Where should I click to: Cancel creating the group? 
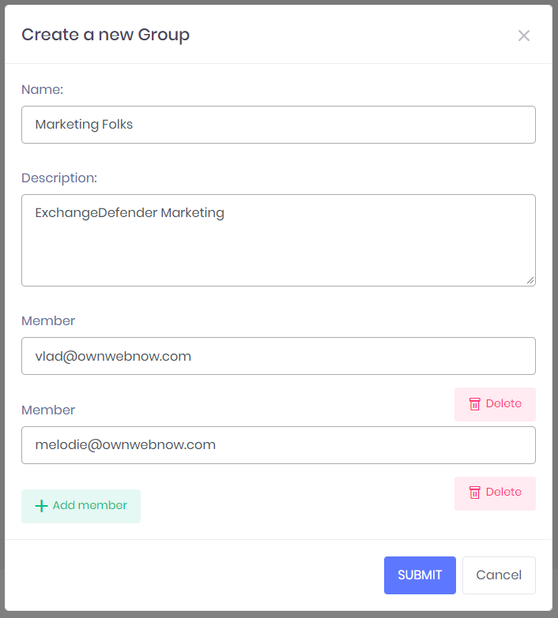[x=499, y=575]
